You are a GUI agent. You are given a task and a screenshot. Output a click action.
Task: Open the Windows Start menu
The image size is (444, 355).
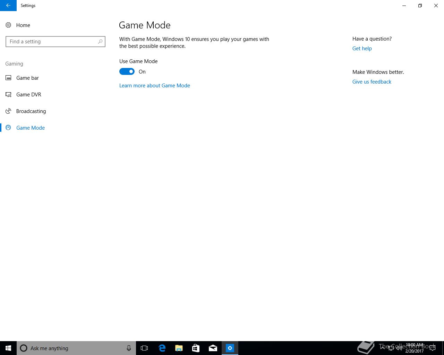8,348
